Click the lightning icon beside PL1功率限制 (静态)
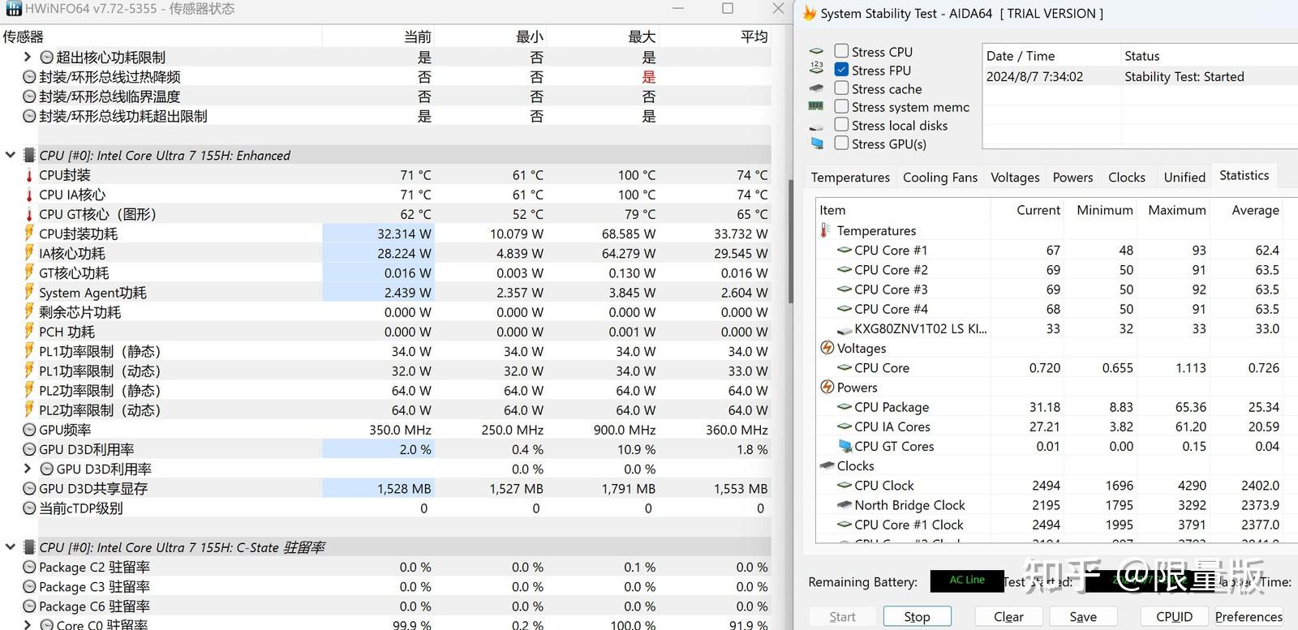 29,351
